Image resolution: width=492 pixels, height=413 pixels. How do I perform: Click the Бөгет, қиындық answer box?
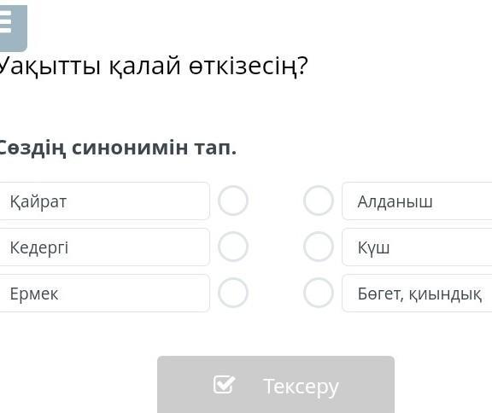click(417, 293)
